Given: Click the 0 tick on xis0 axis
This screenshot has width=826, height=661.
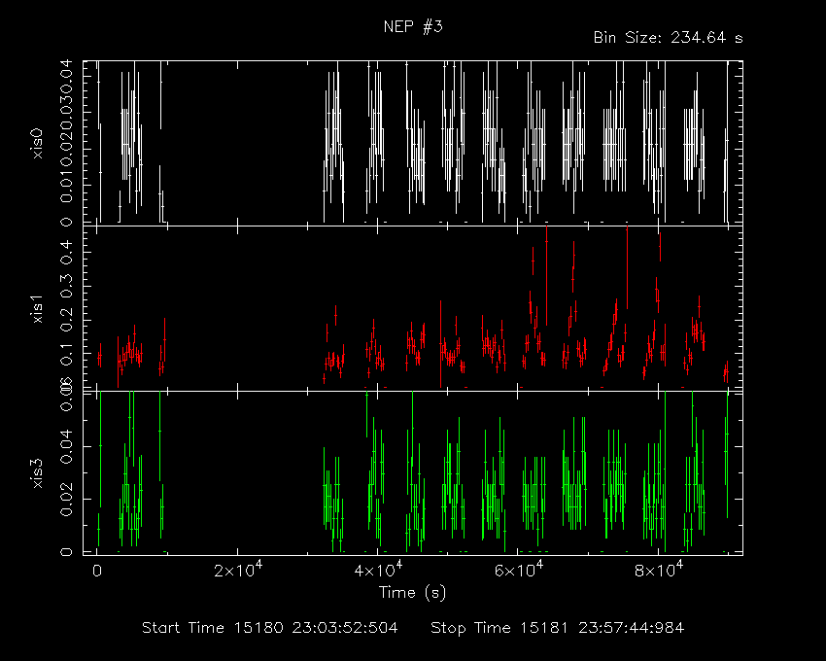Looking at the screenshot, I should [66, 222].
